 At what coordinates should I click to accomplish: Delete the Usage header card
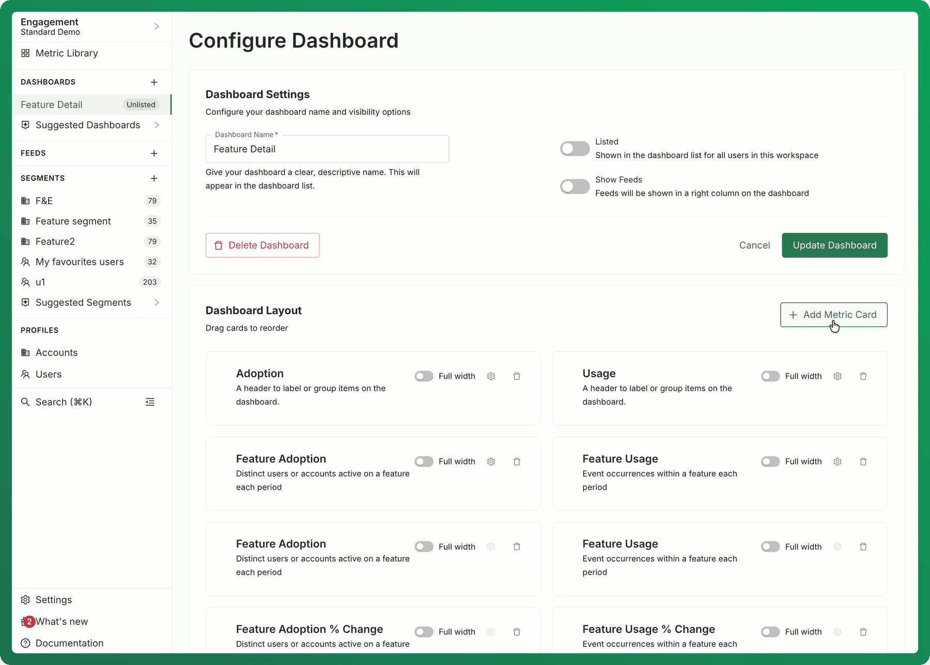pyautogui.click(x=863, y=376)
